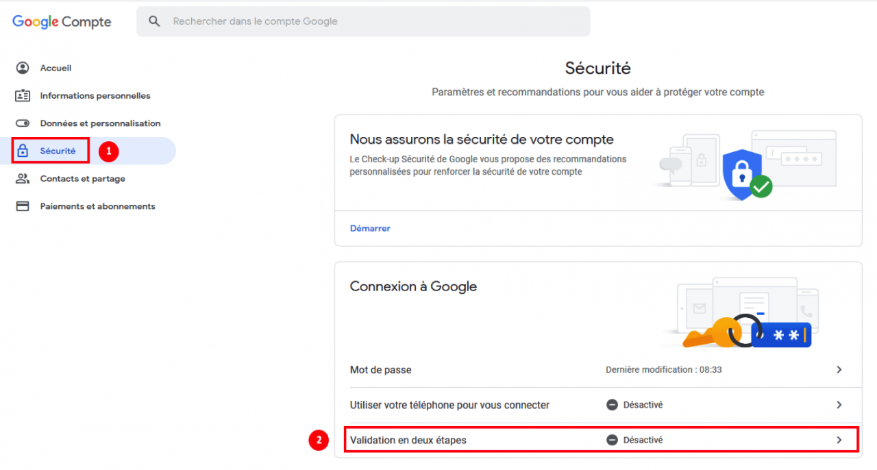Click the Démarrer link
The image size is (877, 470).
tap(370, 228)
